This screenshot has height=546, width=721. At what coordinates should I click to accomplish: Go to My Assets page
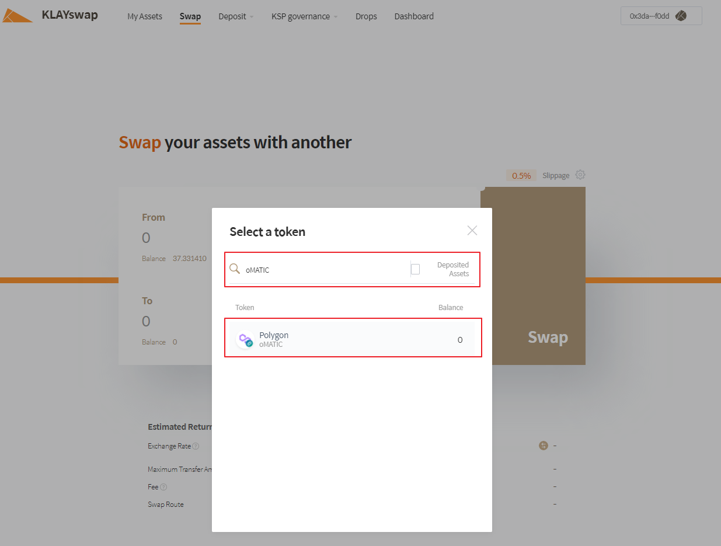pos(145,16)
